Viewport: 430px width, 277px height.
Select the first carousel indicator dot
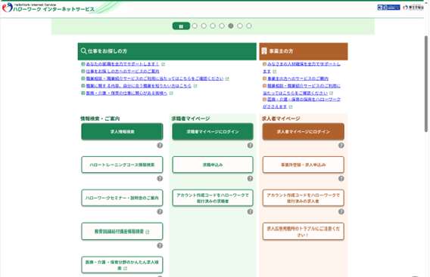(x=195, y=26)
